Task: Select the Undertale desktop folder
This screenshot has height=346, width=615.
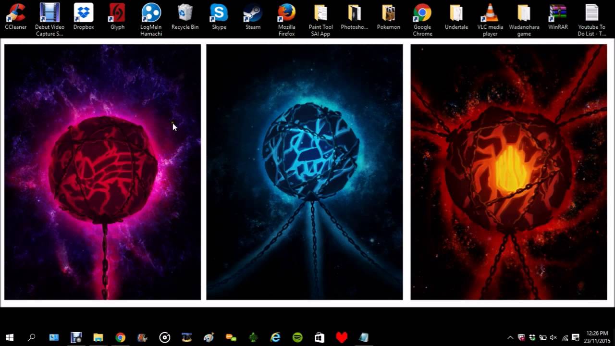Action: click(x=456, y=17)
